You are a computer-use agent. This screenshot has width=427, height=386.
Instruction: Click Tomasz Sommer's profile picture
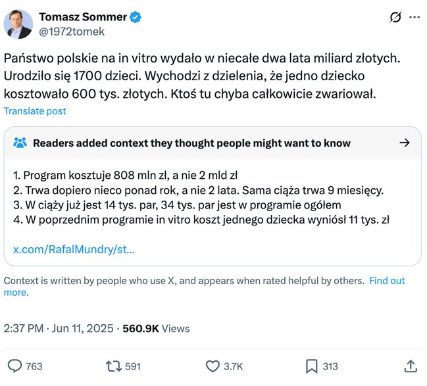pyautogui.click(x=18, y=24)
